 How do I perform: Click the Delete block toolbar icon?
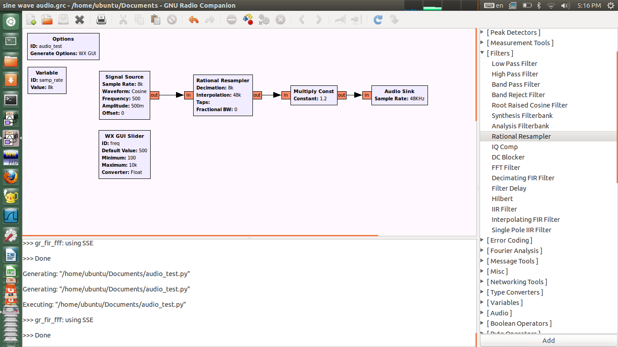(x=172, y=20)
